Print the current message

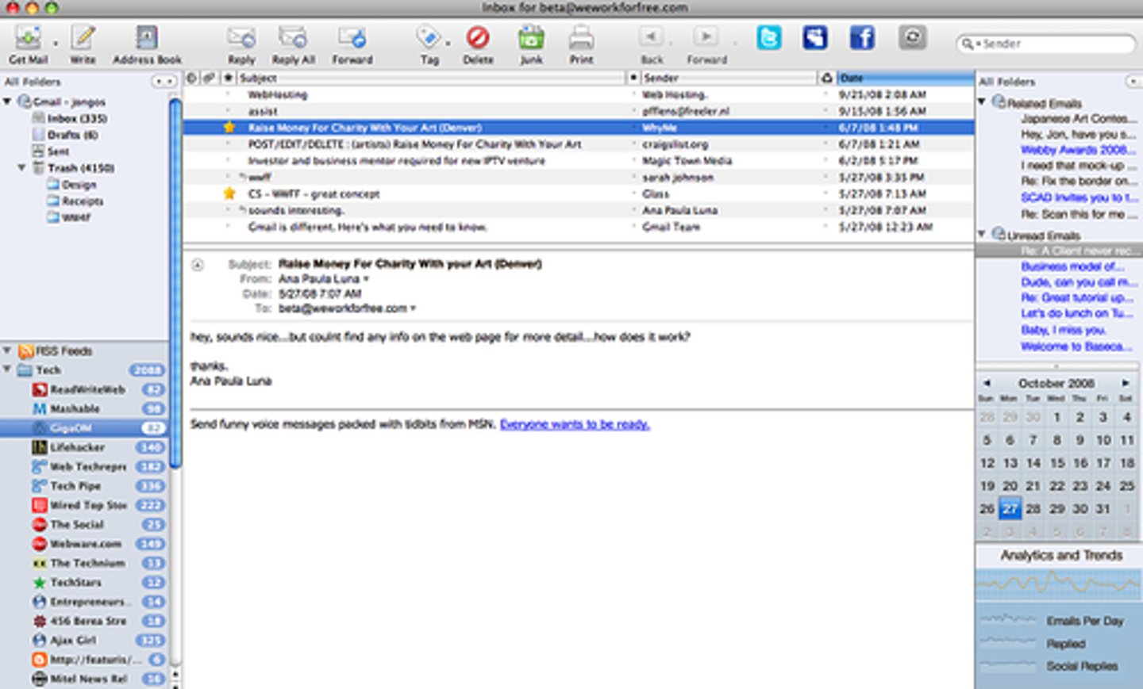tap(581, 38)
